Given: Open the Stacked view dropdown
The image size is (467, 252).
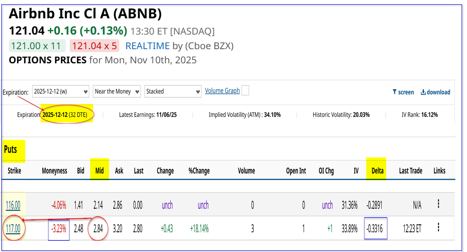Looking at the screenshot, I should coord(173,91).
